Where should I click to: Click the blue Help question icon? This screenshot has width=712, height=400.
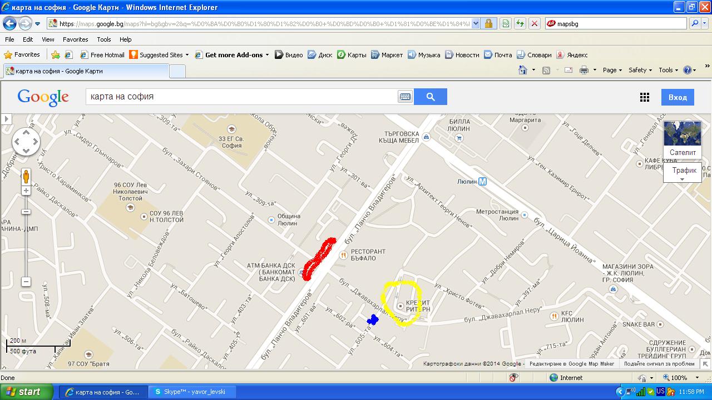688,70
